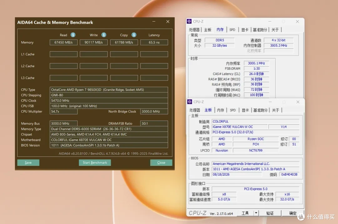Click the North Bridge Clock value 3000.0 MHz
The image size is (338, 224).
[x=154, y=112]
